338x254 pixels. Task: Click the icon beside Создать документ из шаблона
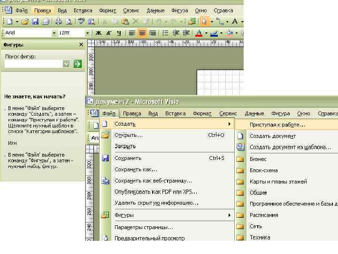pyautogui.click(x=240, y=147)
